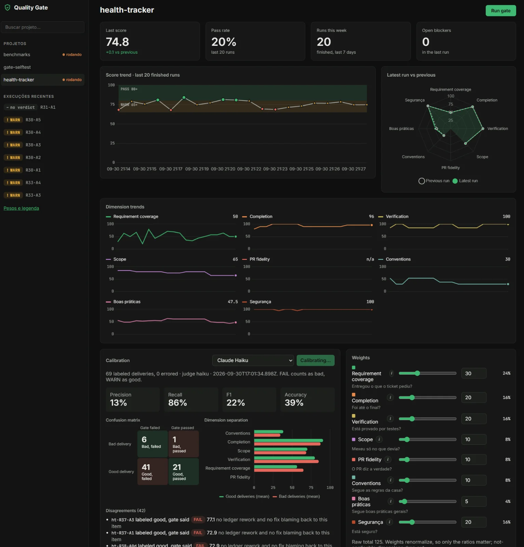Adjust the Completion weight slider
This screenshot has height=547, width=524.
(x=427, y=397)
